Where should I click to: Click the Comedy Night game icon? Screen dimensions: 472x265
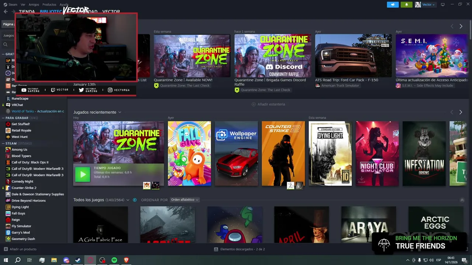coord(8,181)
